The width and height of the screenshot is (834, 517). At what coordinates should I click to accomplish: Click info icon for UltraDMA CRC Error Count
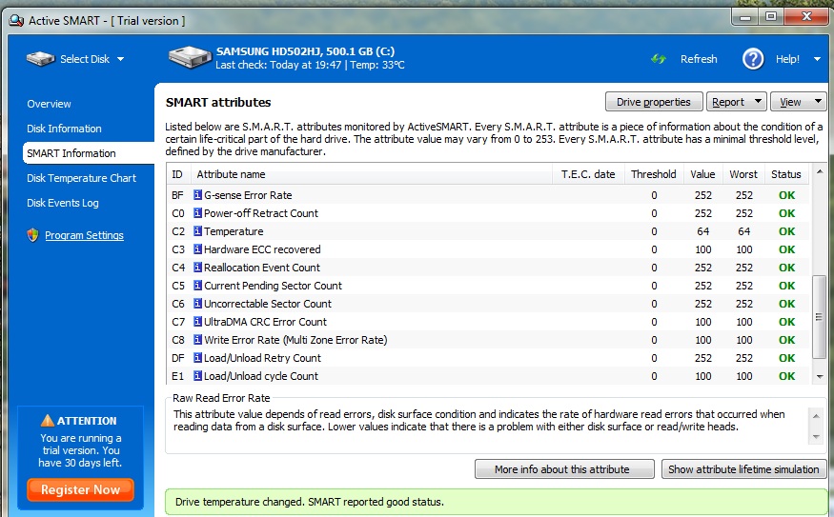(197, 322)
